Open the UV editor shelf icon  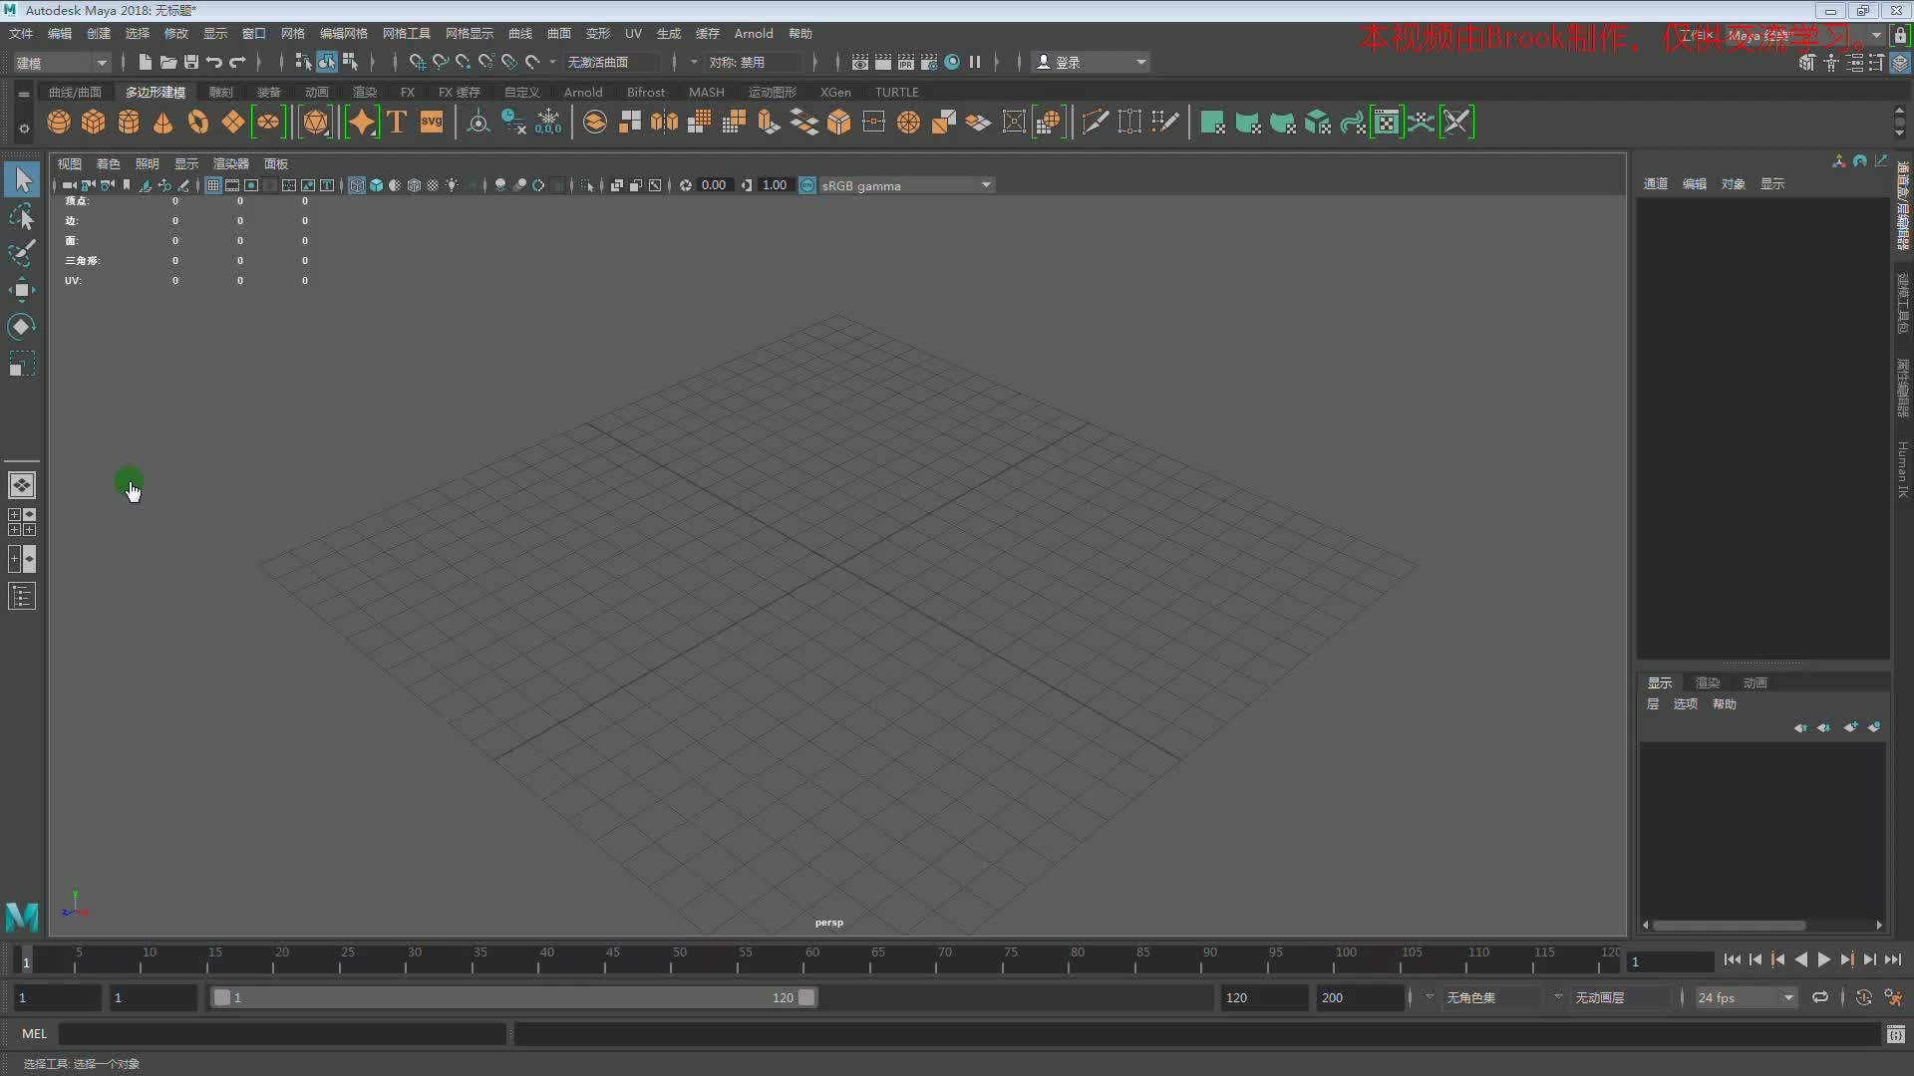(1387, 123)
